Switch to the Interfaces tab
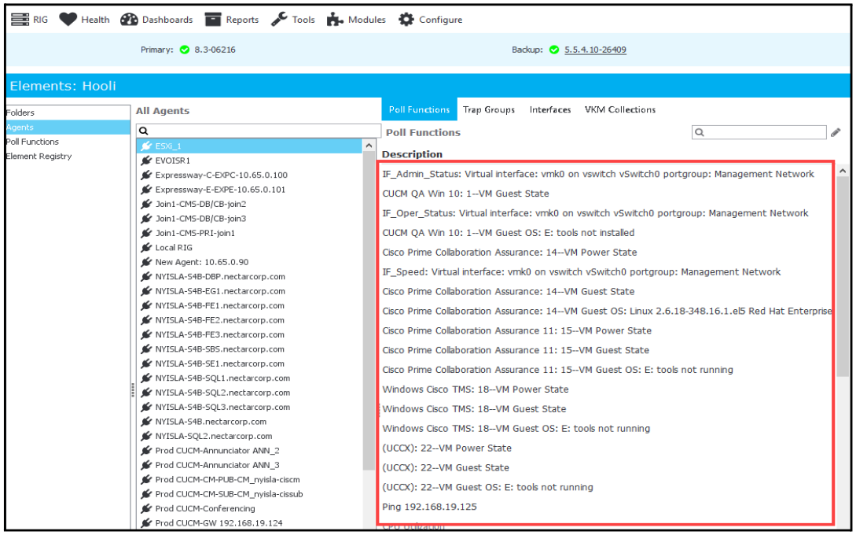 549,110
